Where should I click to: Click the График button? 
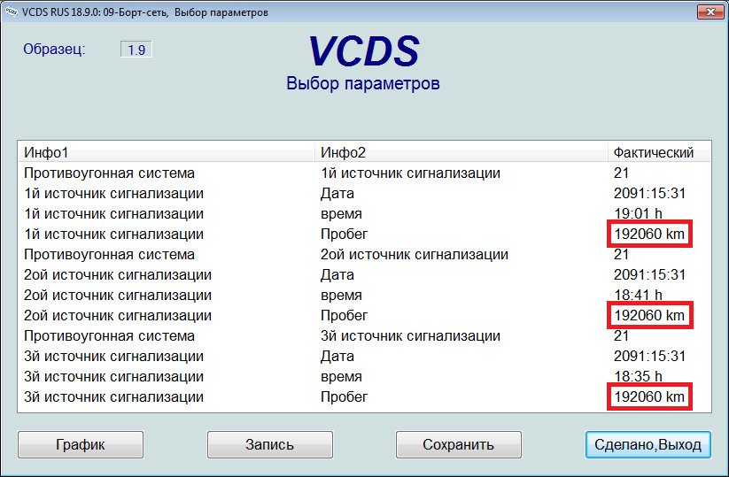pos(81,444)
